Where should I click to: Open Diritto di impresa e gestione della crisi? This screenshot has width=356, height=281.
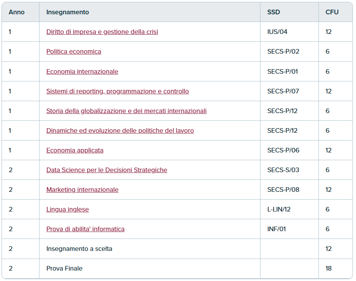102,32
